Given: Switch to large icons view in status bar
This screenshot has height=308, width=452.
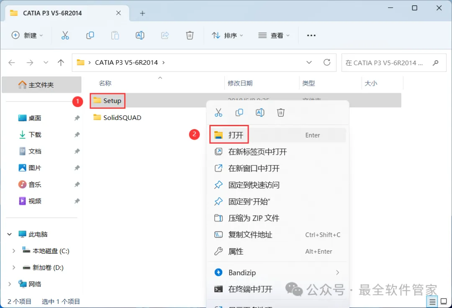Looking at the screenshot, I should tap(444, 301).
